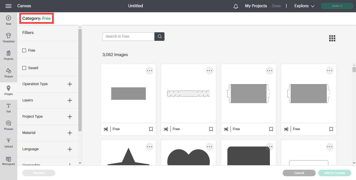Viewport: 356px width, 180px height.
Task: Tick the Saved filter checkbox
Action: tap(24, 68)
